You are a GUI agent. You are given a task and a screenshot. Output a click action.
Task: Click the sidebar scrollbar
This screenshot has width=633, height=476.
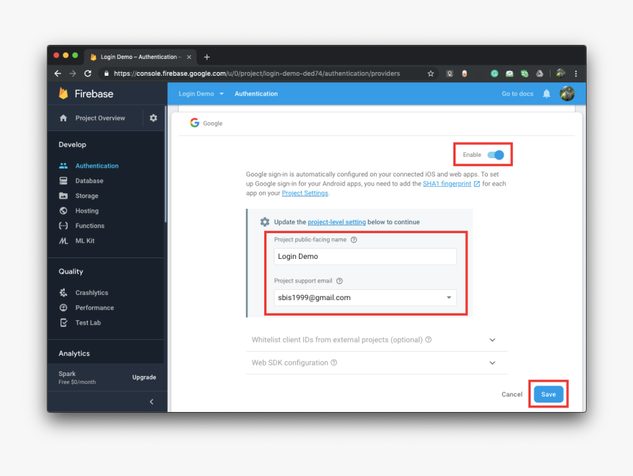point(166,164)
